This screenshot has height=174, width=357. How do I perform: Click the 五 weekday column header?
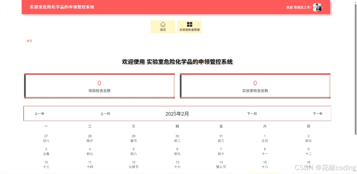221,126
